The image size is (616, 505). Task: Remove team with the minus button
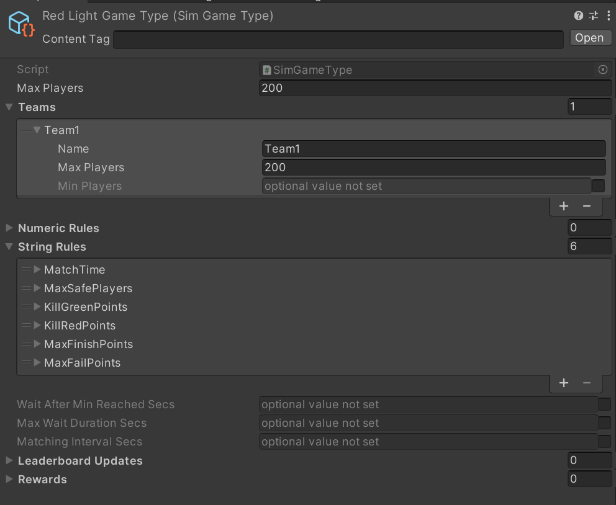tap(587, 206)
